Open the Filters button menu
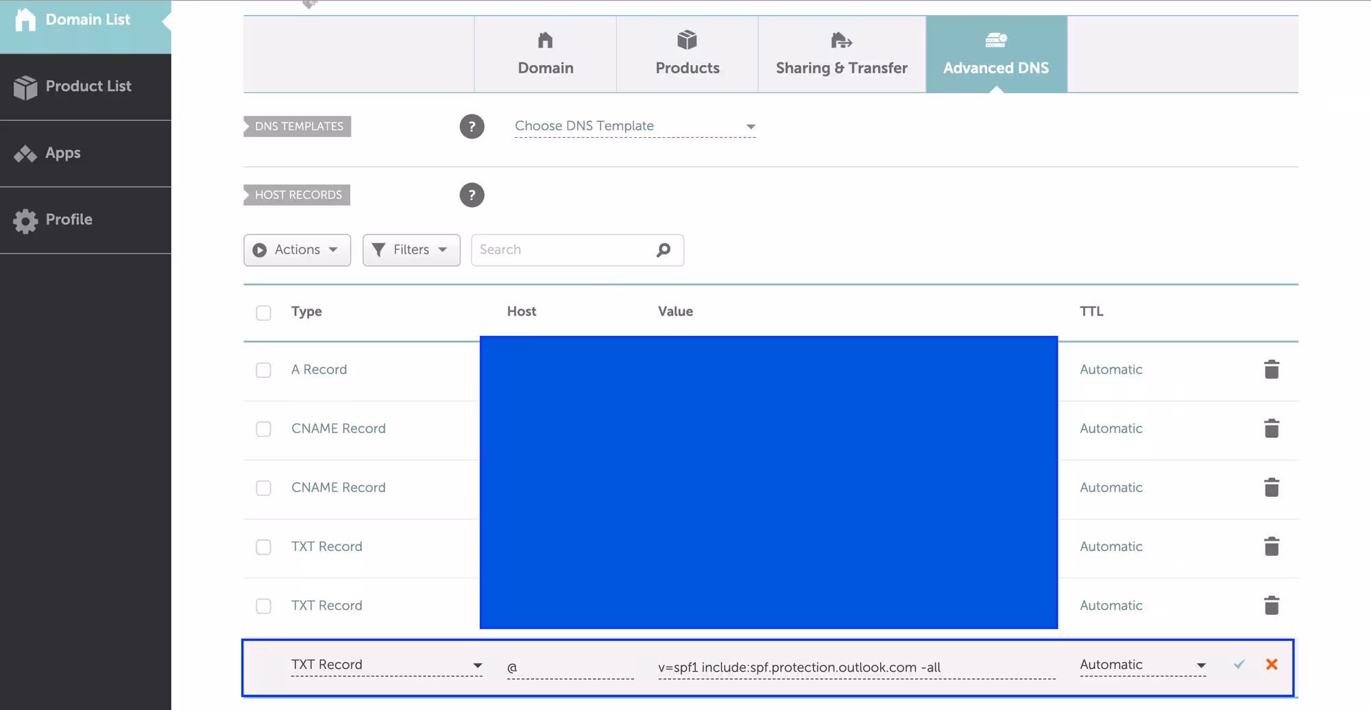The image size is (1371, 710). (x=411, y=250)
